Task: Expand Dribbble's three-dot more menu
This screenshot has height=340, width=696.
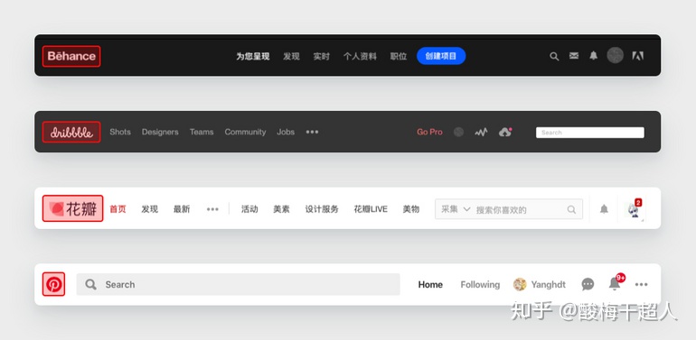Action: (312, 132)
